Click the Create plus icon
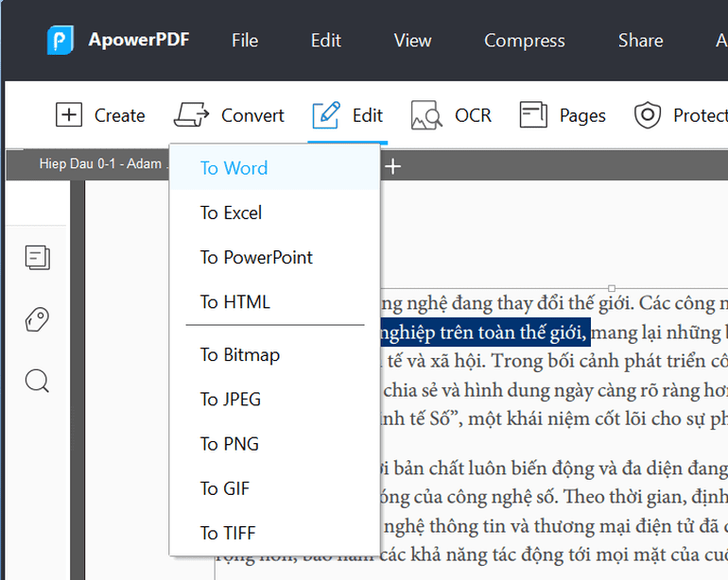Screen dimensions: 728x580 (x=69, y=114)
